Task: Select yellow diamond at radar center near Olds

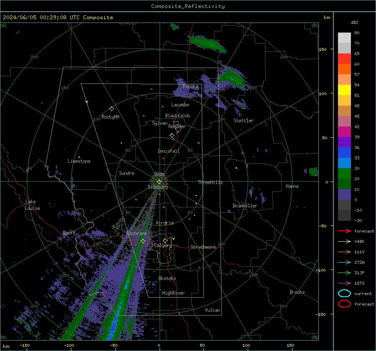Action: pos(159,182)
